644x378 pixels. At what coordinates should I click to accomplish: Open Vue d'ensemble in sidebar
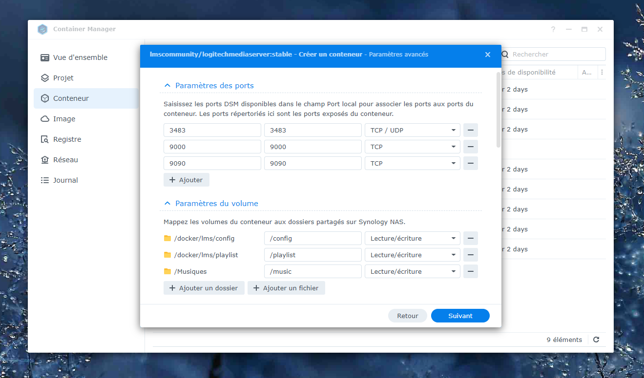coord(86,57)
